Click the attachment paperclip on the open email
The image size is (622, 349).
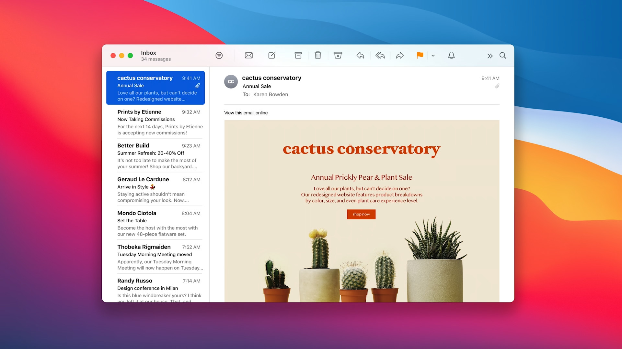point(497,86)
